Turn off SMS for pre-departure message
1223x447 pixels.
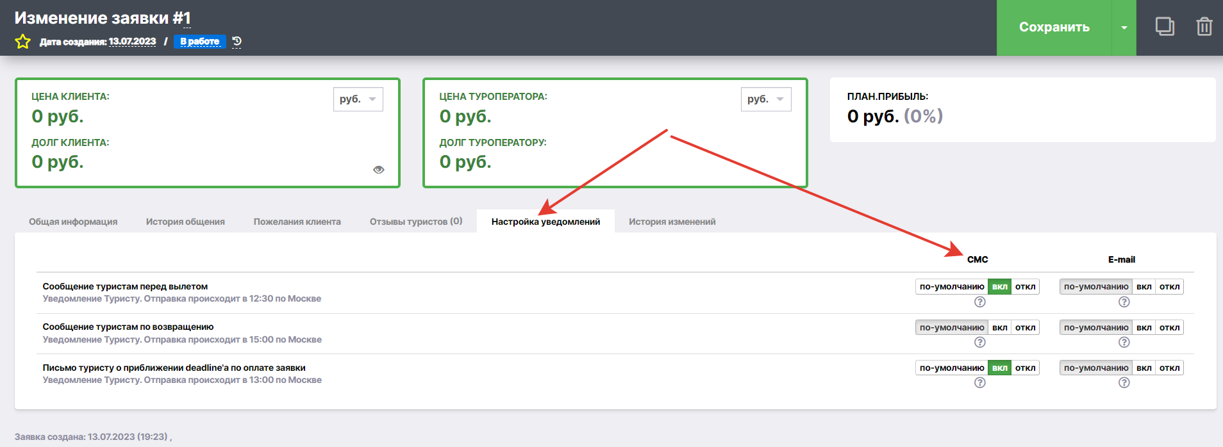pyautogui.click(x=1026, y=287)
